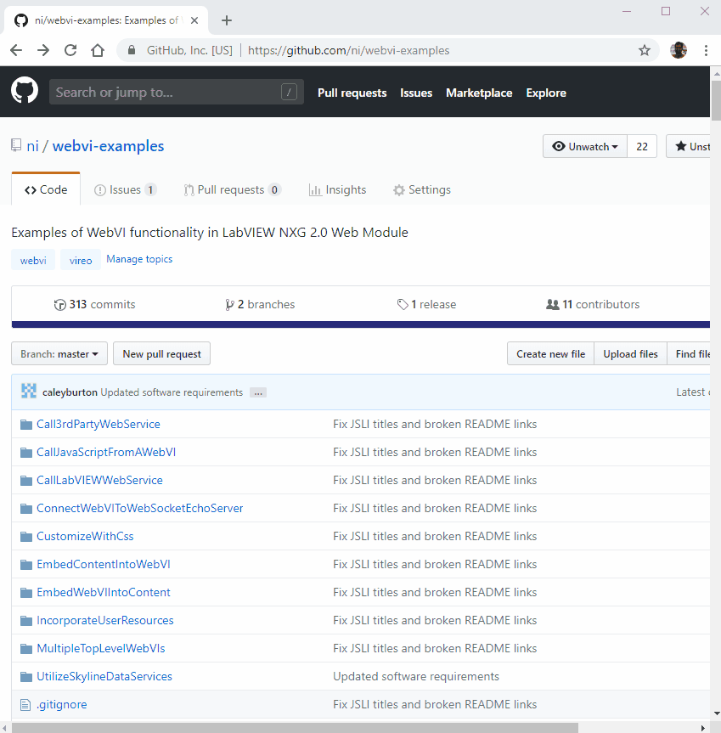Open the EmbedContentIntoWebVI folder
721x733 pixels.
(104, 564)
